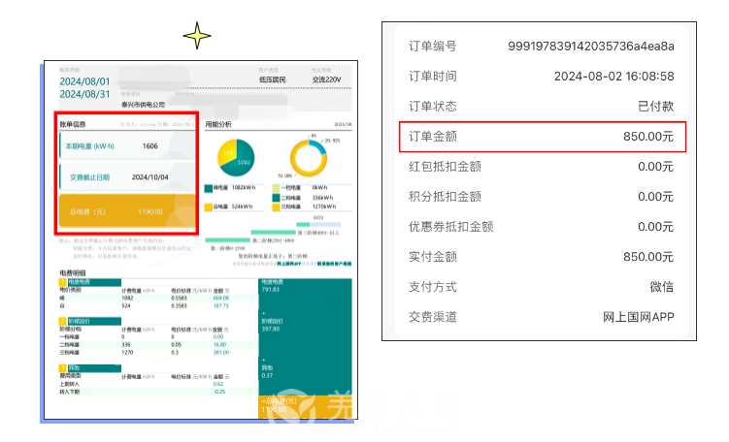This screenshot has width=729, height=442.
Task: Click 0.00元 in the 红包抵扣金额 row
Action: pos(655,167)
